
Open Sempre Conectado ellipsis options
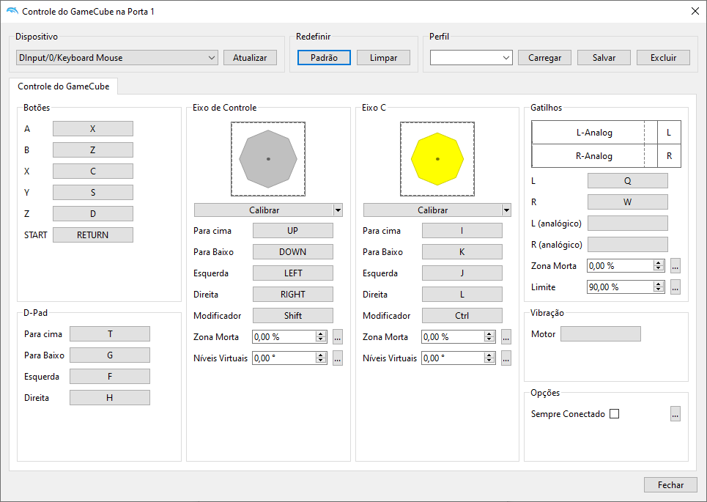point(675,413)
